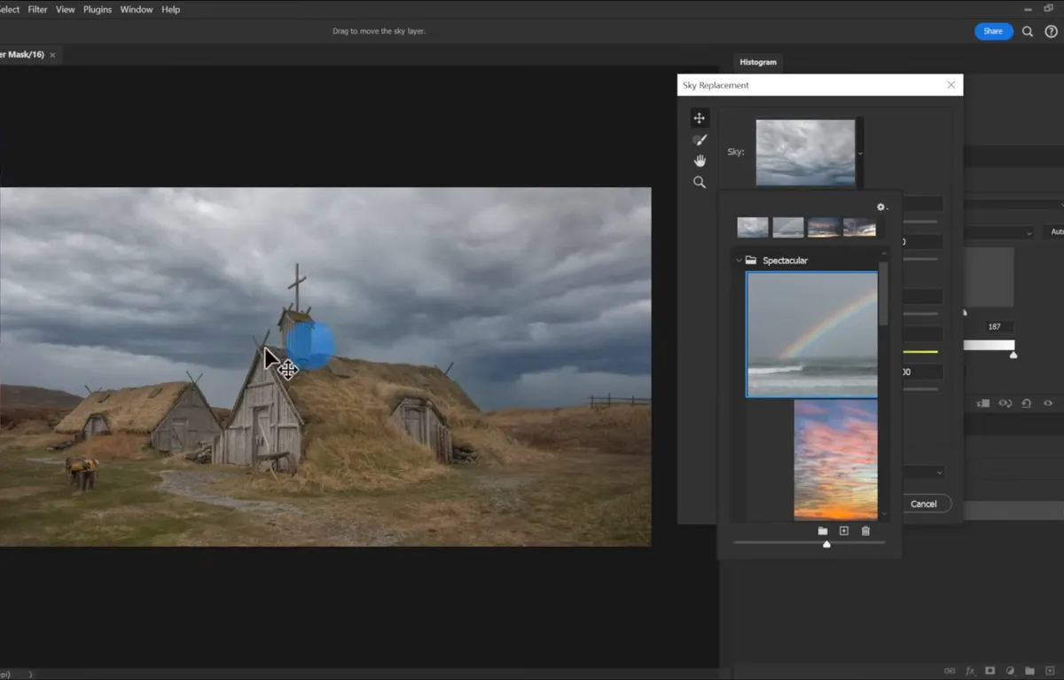Click the Share button

coord(993,31)
